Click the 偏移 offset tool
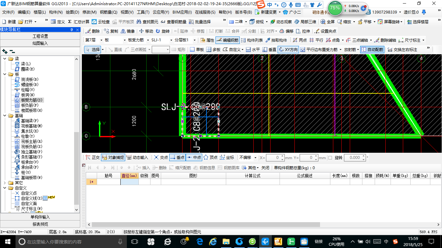The image size is (442, 248). 286,31
